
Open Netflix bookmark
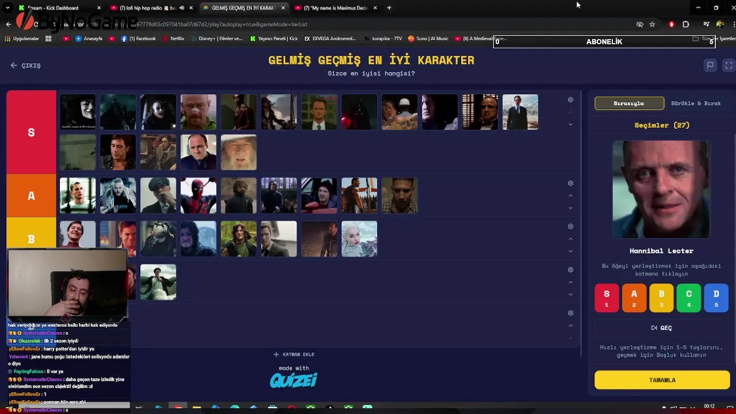pos(173,39)
